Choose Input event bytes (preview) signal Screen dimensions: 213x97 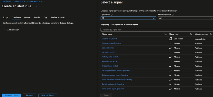[x=113, y=89]
